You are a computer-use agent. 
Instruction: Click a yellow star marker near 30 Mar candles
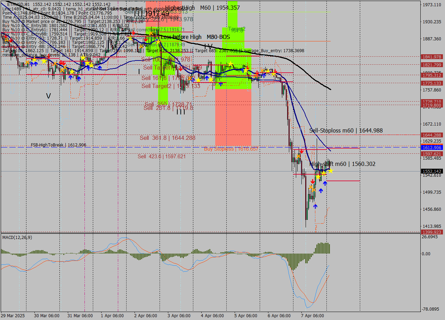coord(44,61)
